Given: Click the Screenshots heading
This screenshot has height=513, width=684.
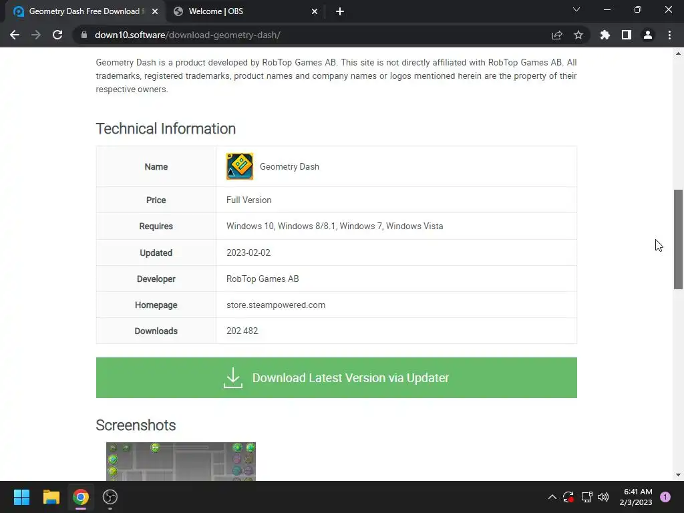Looking at the screenshot, I should pyautogui.click(x=136, y=425).
